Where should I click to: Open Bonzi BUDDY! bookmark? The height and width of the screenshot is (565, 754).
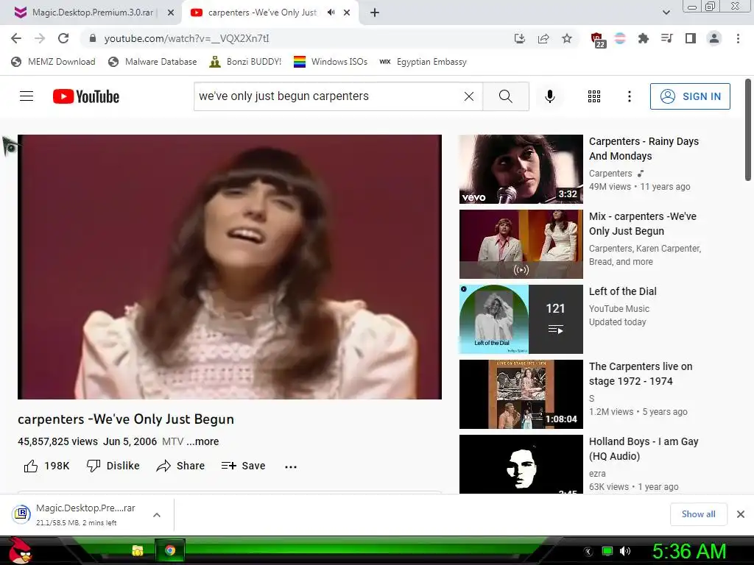click(x=245, y=62)
